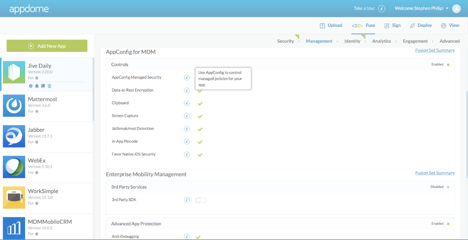This screenshot has width=468, height=240.
Task: Go to the View step
Action: coord(450,26)
